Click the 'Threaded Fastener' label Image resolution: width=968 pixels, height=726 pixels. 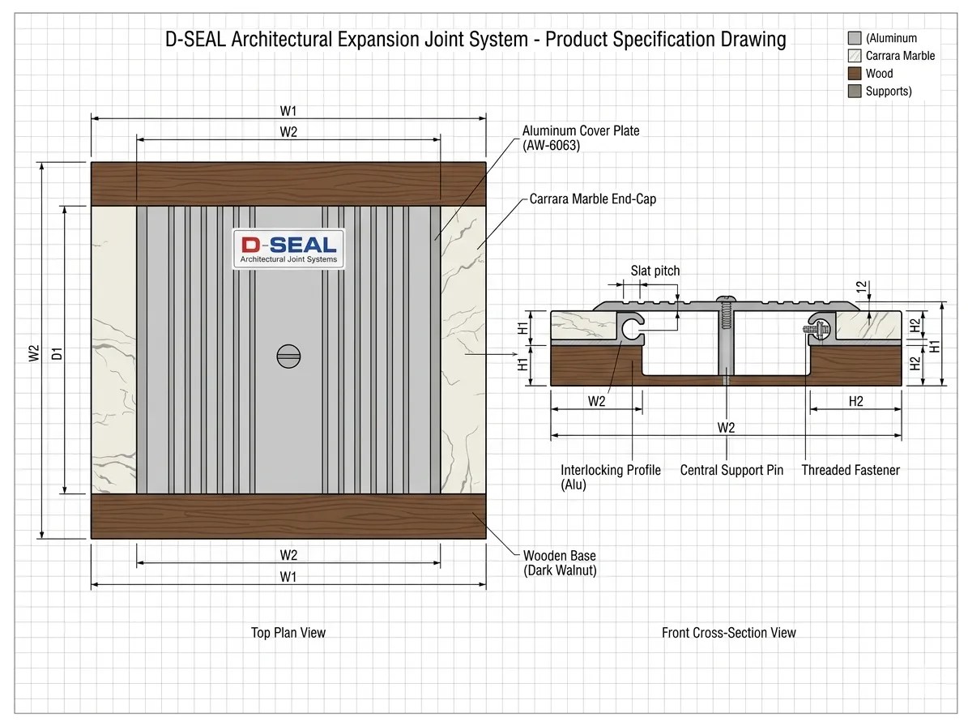[851, 470]
